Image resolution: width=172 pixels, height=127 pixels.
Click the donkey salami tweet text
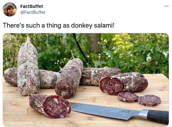click(58, 25)
